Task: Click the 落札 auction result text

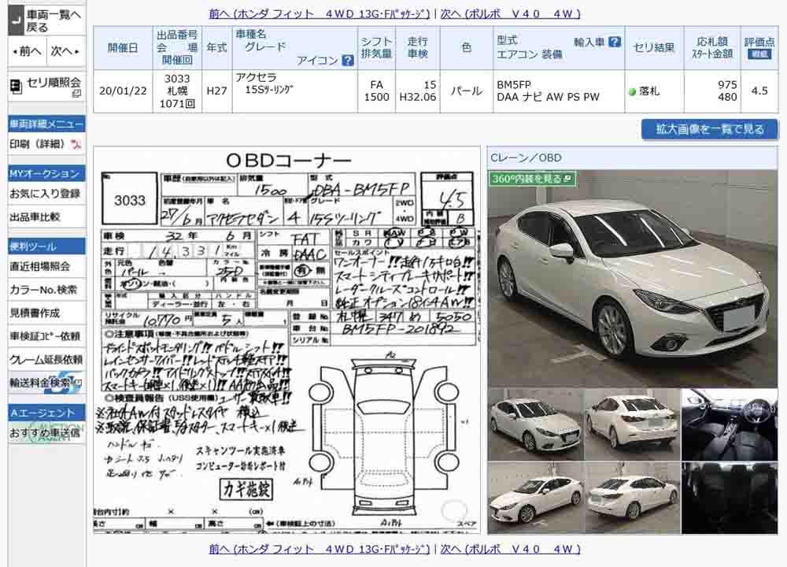Action: click(649, 91)
